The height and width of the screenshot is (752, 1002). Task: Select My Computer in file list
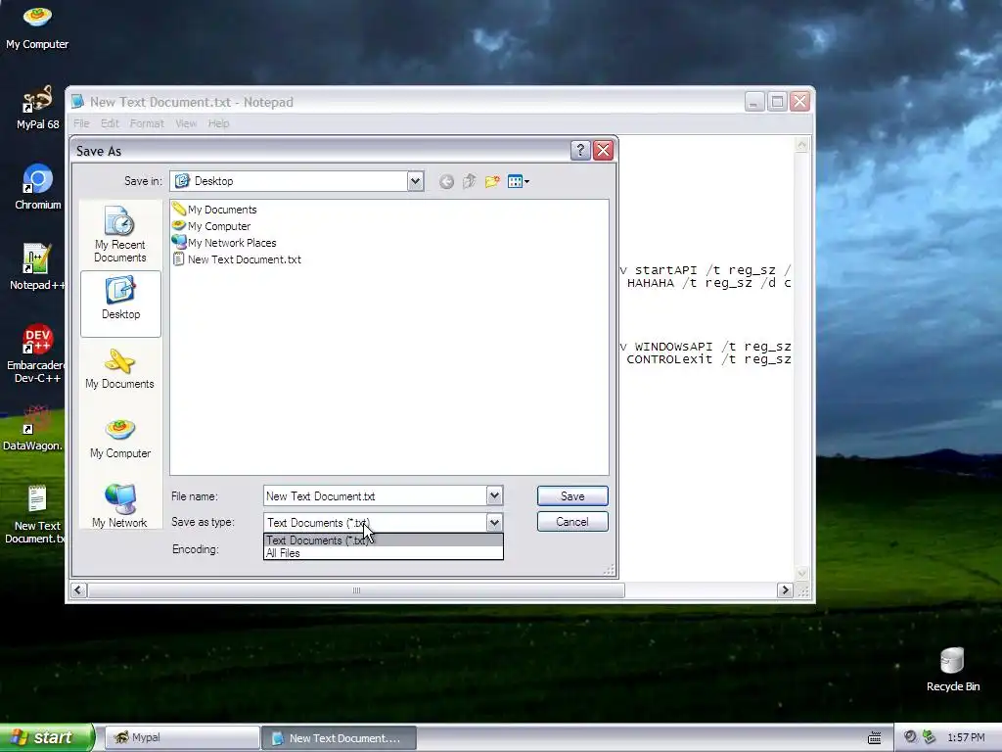[x=211, y=226]
